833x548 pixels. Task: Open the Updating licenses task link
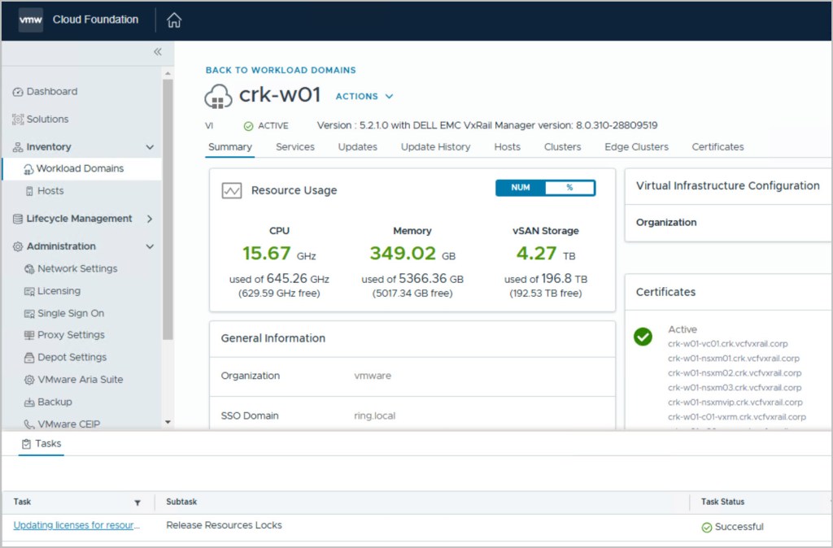click(x=76, y=526)
